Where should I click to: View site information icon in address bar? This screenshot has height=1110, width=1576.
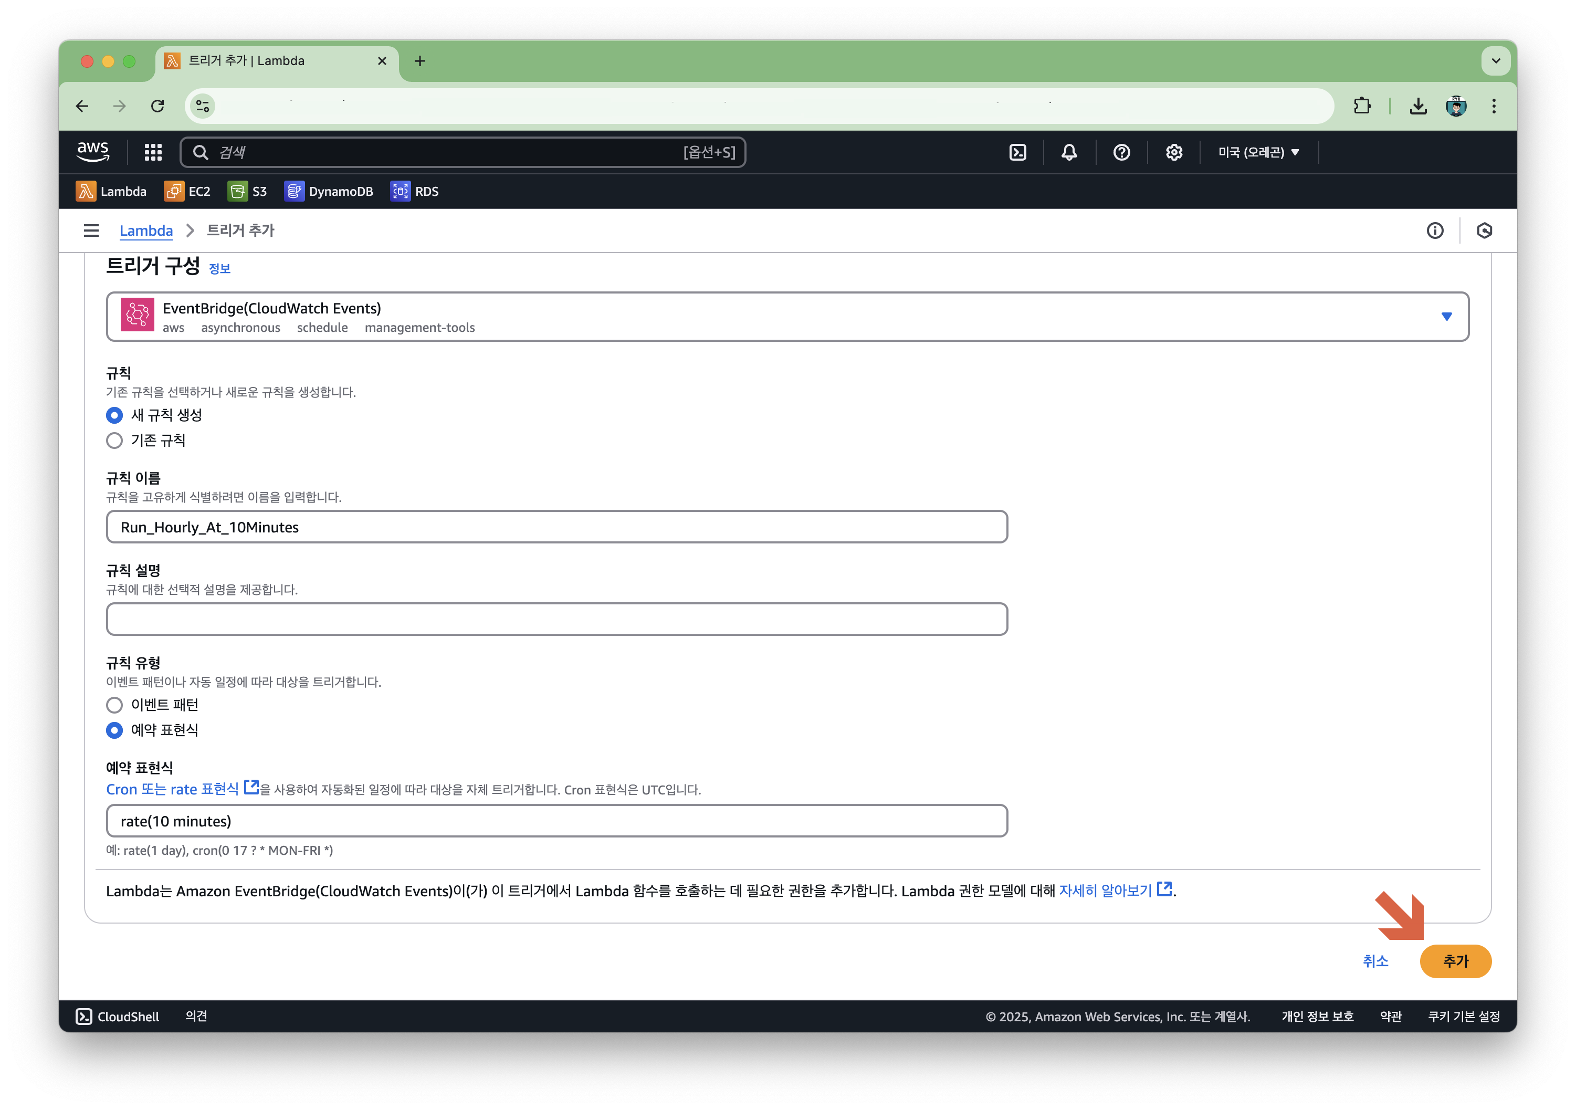click(x=203, y=106)
